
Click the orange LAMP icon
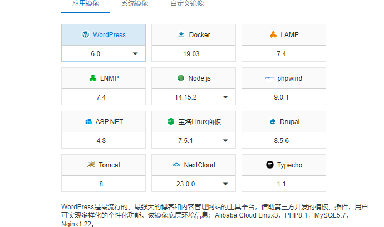point(273,34)
